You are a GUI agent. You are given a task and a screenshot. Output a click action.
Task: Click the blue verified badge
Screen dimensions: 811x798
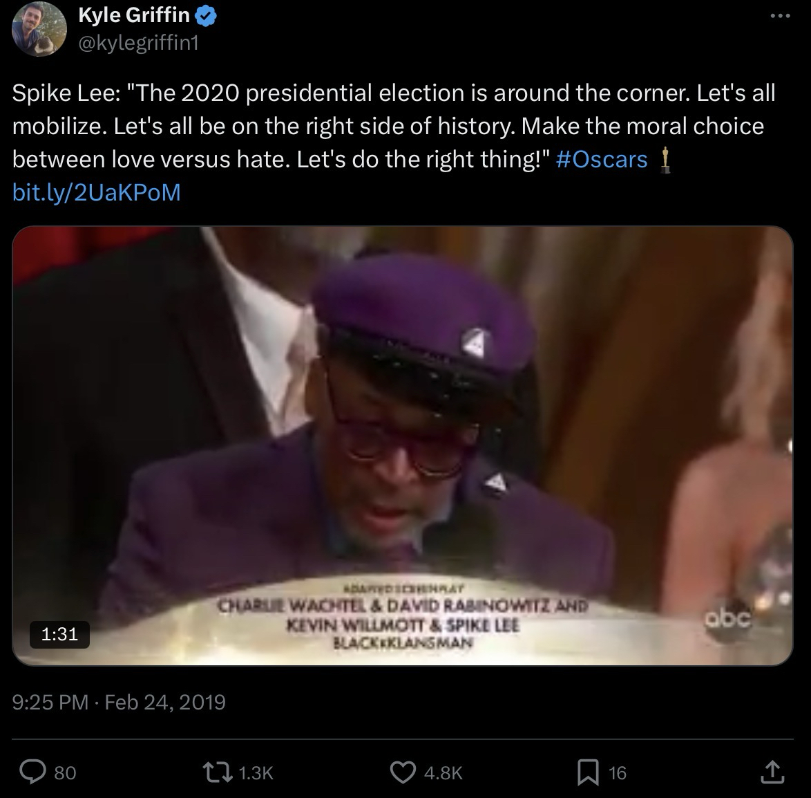(x=207, y=17)
